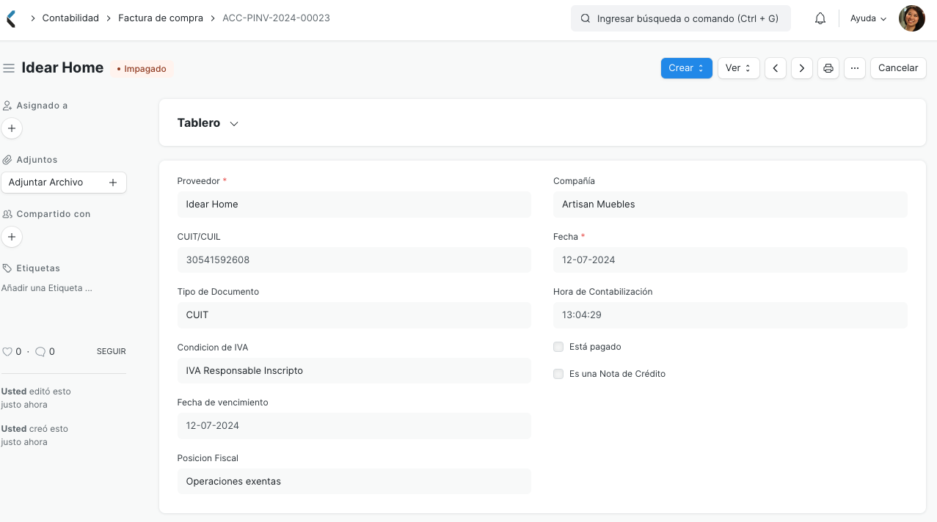The height and width of the screenshot is (522, 937).
Task: Click Condicion de IVA field
Action: pos(354,370)
